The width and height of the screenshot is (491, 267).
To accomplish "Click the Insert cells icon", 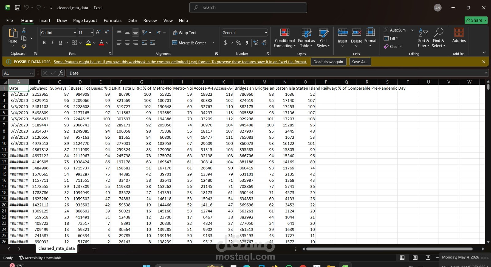I will pyautogui.click(x=342, y=32).
